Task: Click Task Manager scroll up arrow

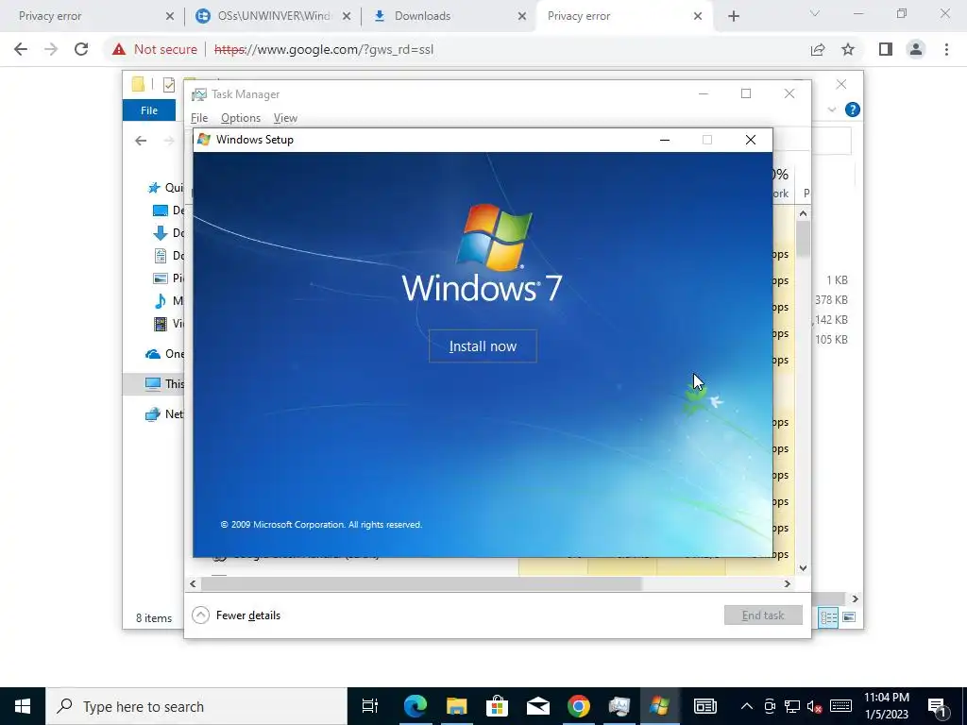Action: pos(803,214)
